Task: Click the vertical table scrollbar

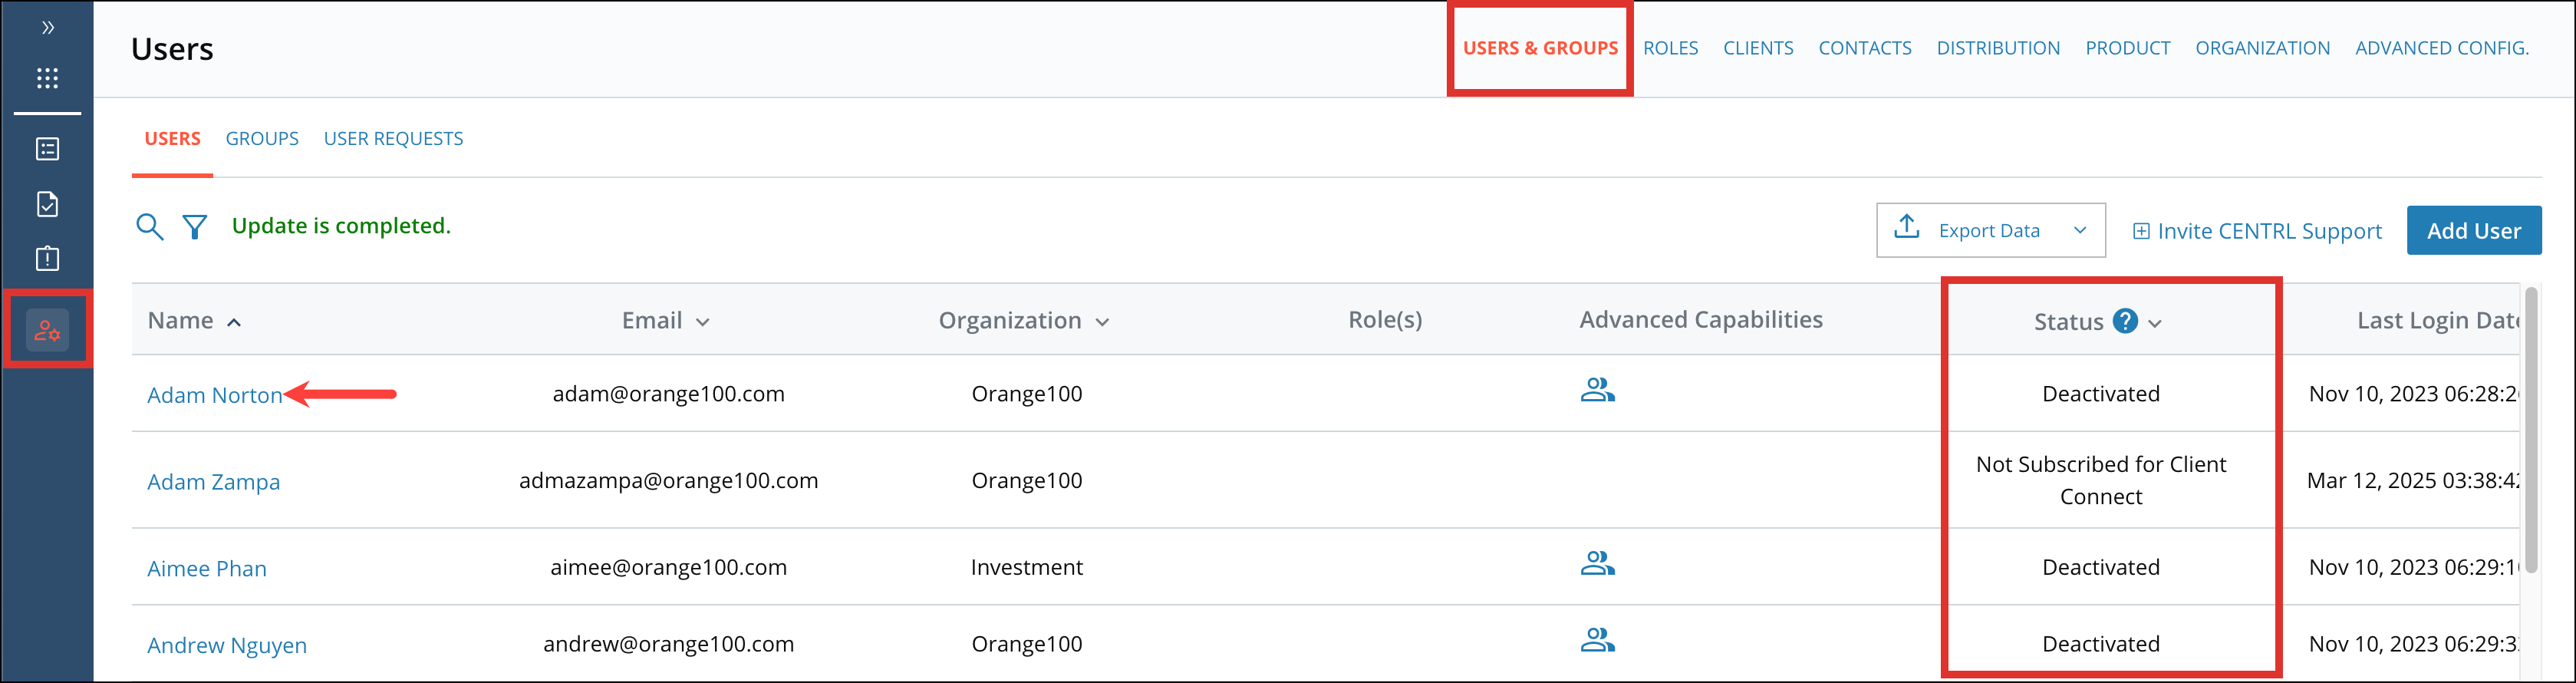Action: tap(2530, 430)
